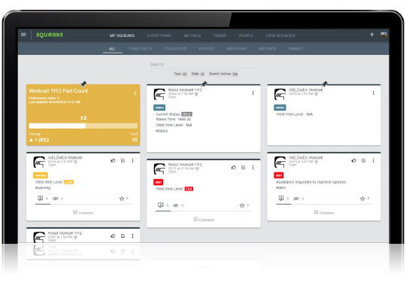Select the TUNED IN TO sub-tab
The image size is (406, 301).
pos(140,49)
